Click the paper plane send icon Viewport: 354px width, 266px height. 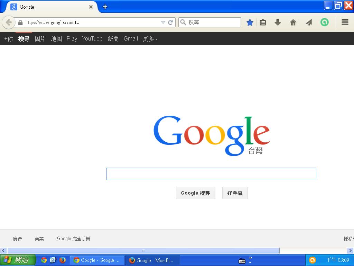(x=309, y=23)
